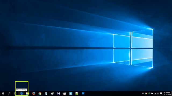Open the green chart notepad app icon
The height and width of the screenshot is (96, 172).
77,94
